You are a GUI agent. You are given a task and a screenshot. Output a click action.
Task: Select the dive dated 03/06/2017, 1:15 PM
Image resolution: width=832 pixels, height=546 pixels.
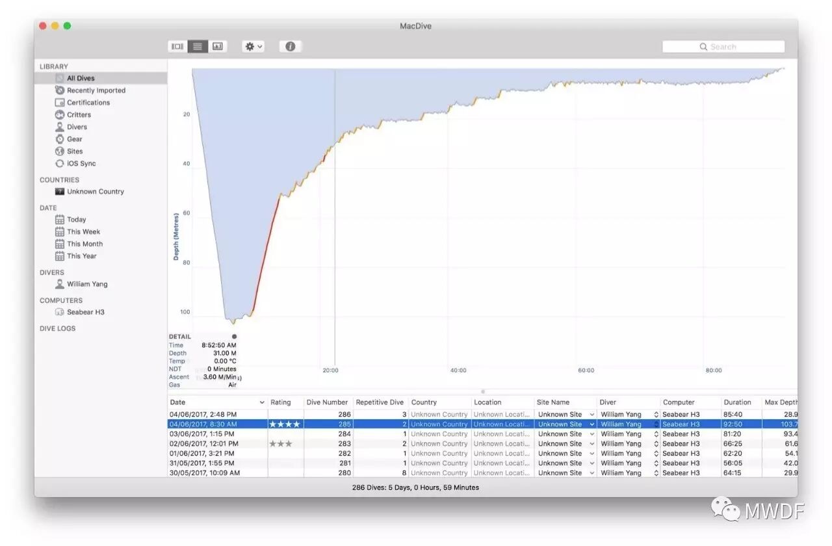pyautogui.click(x=202, y=434)
